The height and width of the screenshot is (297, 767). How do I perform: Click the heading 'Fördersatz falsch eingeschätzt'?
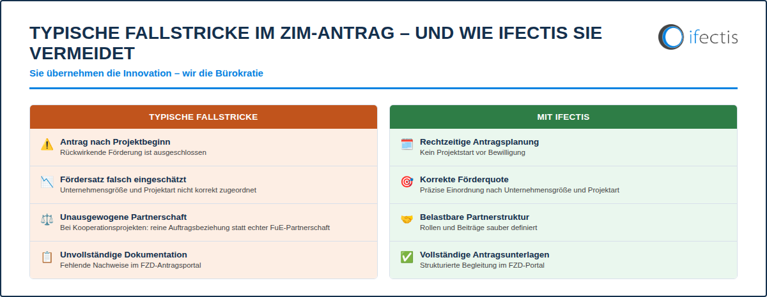(x=123, y=179)
